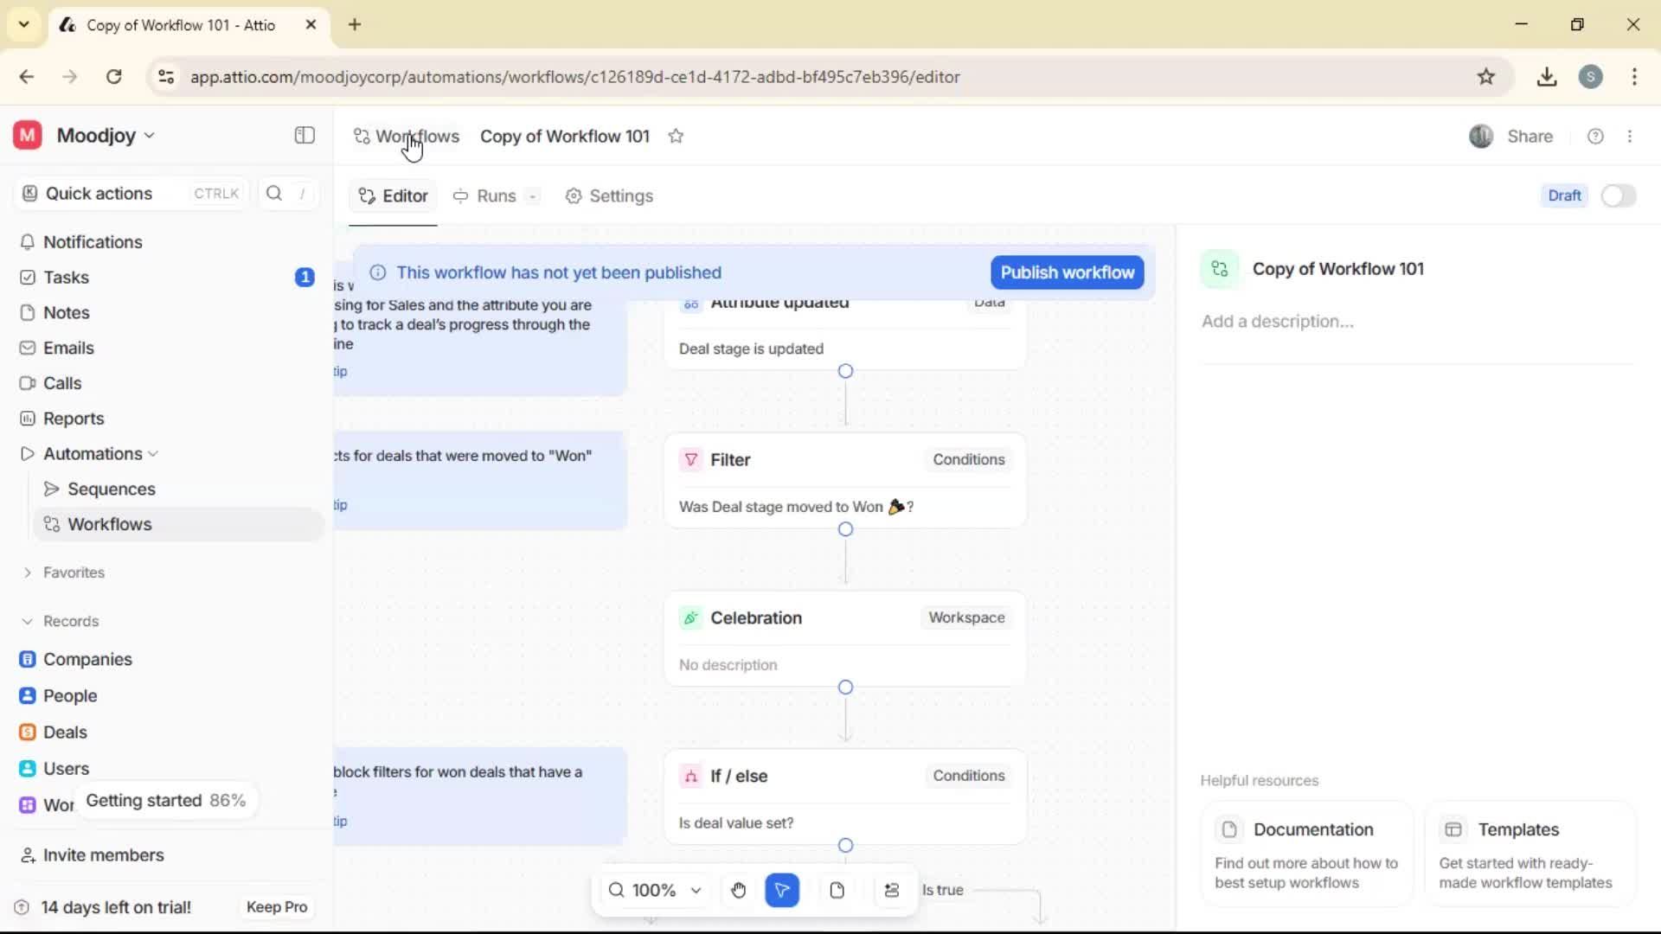This screenshot has height=934, width=1661.
Task: Click Keep Pro to upgrade trial
Action: (276, 906)
